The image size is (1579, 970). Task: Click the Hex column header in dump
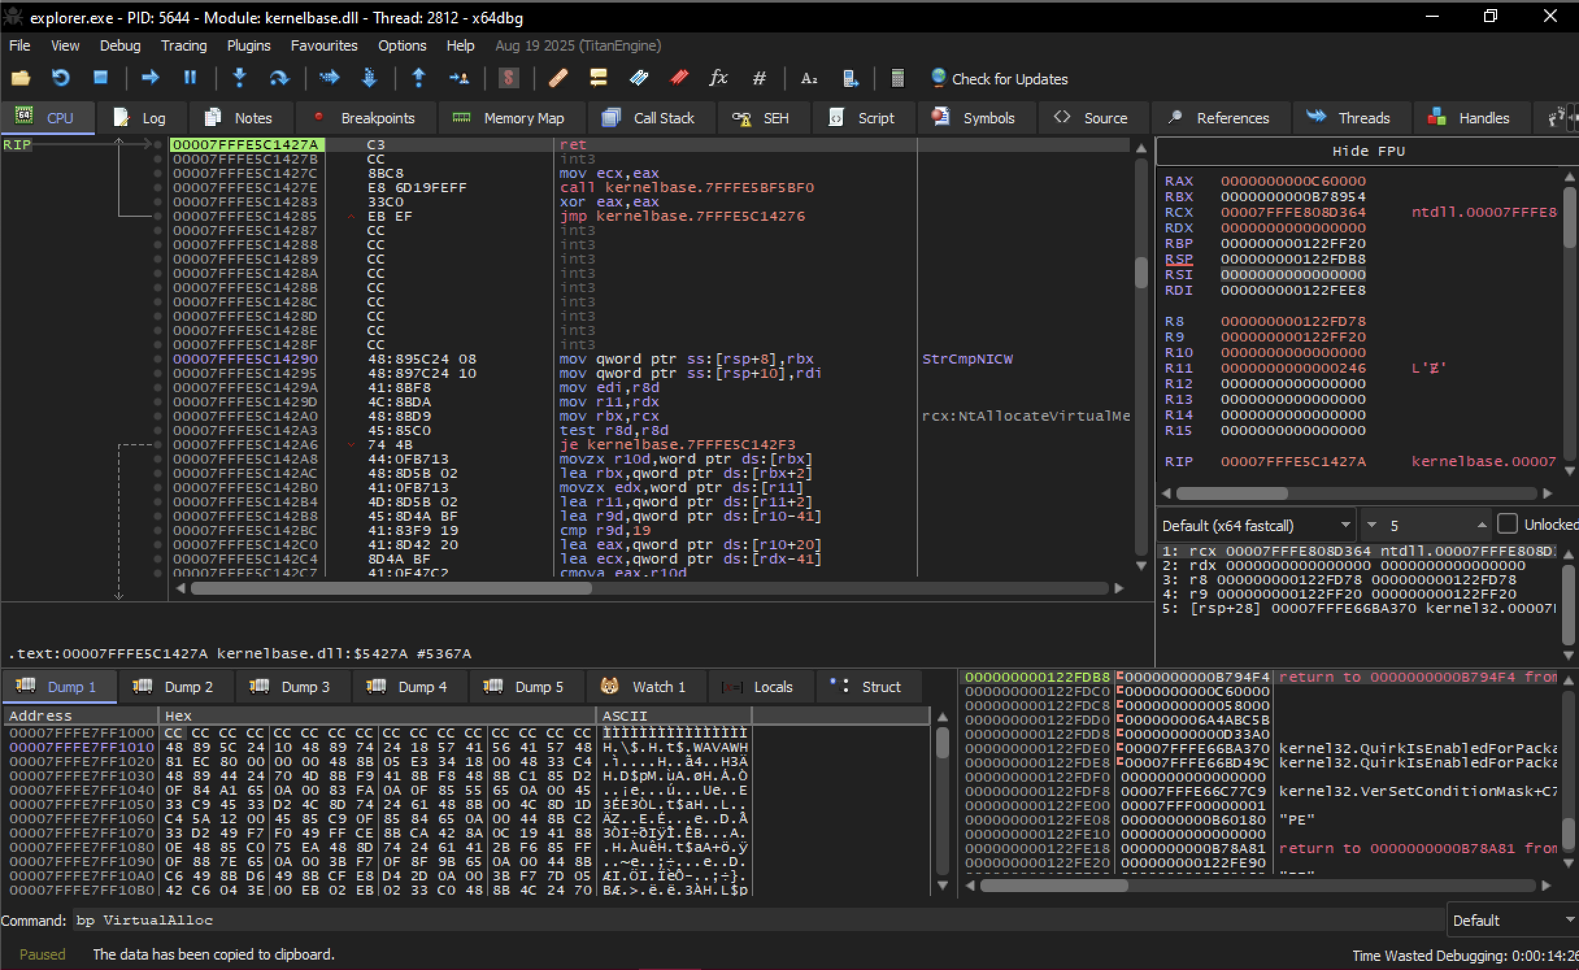pyautogui.click(x=377, y=715)
